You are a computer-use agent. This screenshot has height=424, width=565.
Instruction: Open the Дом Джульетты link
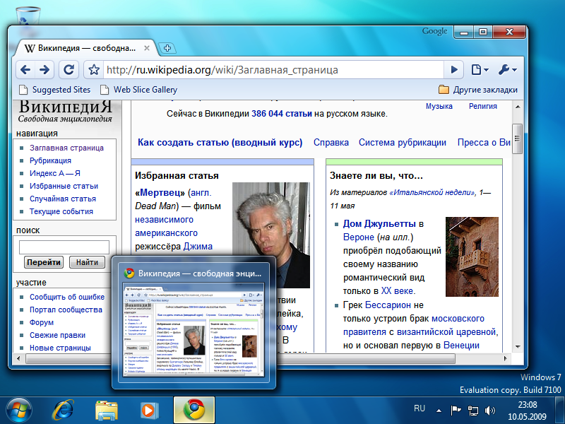point(379,223)
